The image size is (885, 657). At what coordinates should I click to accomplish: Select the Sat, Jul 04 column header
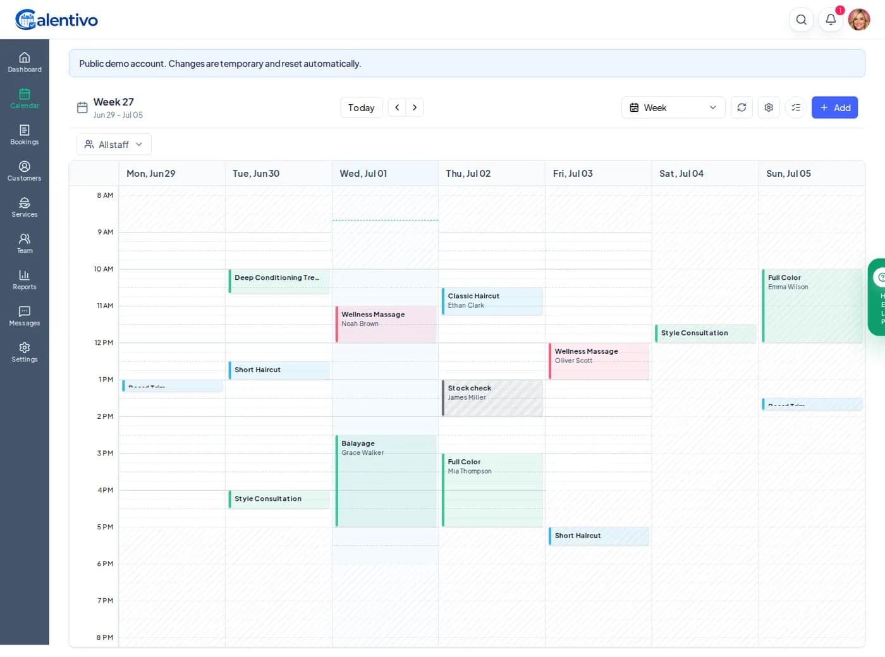pyautogui.click(x=705, y=173)
